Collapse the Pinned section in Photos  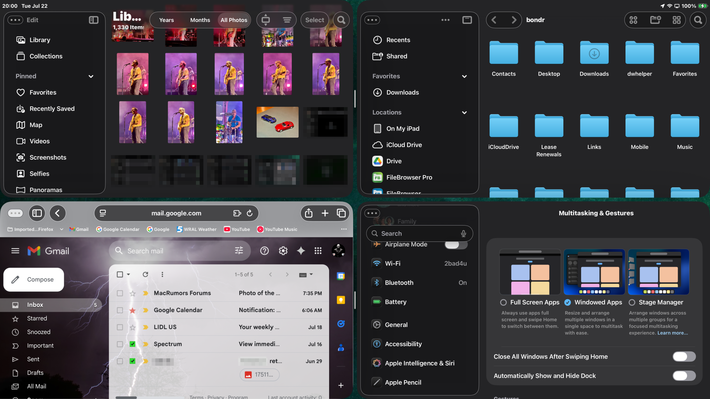(91, 76)
